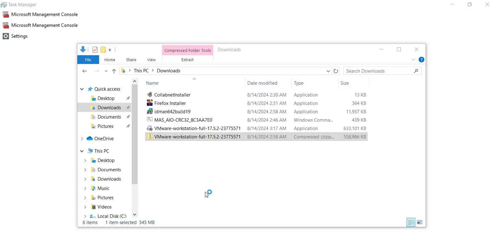Select Documents under Quick access

pos(109,117)
